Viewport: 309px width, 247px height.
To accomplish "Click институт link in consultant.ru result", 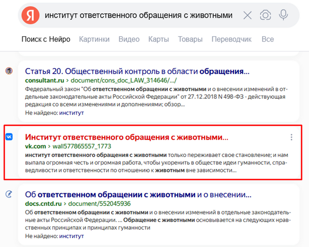I will coord(72,113).
